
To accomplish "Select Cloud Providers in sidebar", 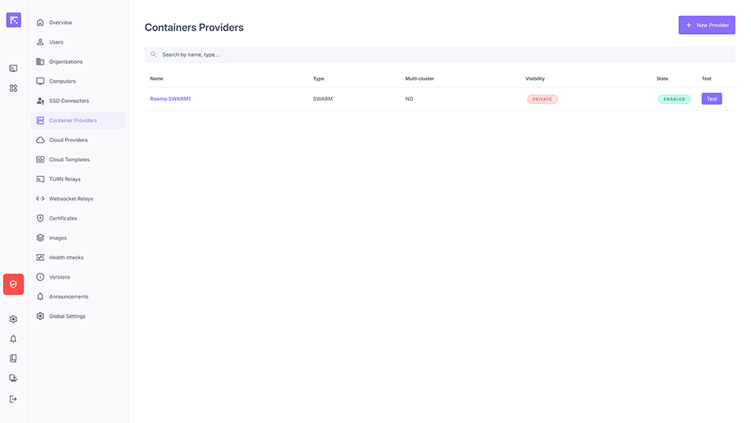I will click(68, 140).
